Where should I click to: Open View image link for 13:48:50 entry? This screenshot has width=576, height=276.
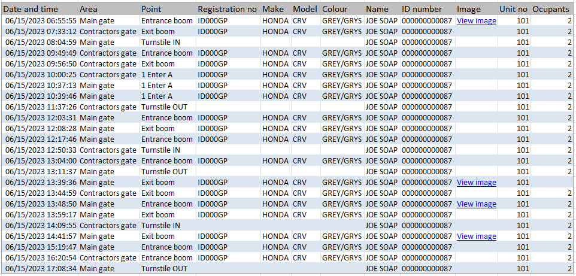tap(477, 204)
